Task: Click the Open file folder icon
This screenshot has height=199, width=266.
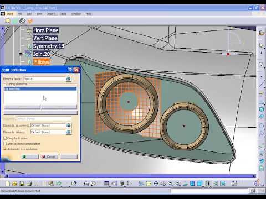Action: click(14, 184)
